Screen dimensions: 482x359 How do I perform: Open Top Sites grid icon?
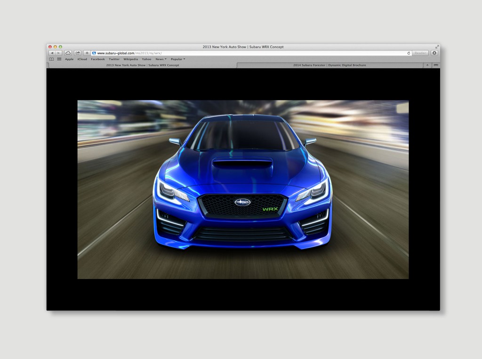pyautogui.click(x=59, y=59)
